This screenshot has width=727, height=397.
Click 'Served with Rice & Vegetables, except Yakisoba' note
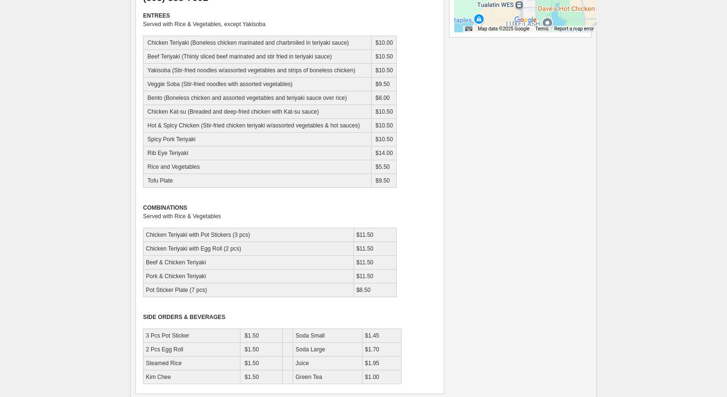coord(204,24)
